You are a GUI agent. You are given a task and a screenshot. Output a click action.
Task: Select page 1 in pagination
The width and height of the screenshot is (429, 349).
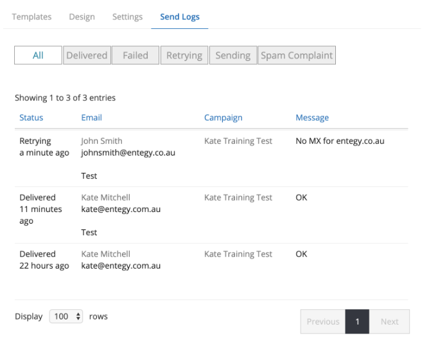(x=357, y=321)
